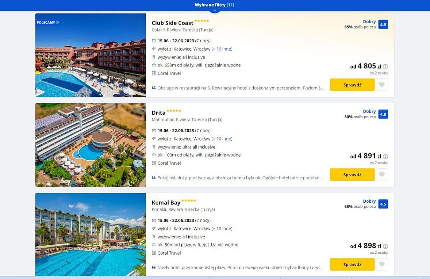
Task: Click the 4.5 rating badge for Kemal Bay
Action: coord(383,204)
